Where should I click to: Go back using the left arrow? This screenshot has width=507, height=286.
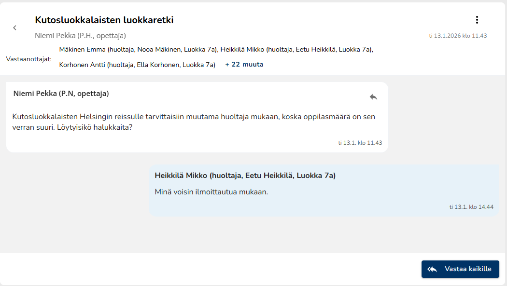[15, 28]
